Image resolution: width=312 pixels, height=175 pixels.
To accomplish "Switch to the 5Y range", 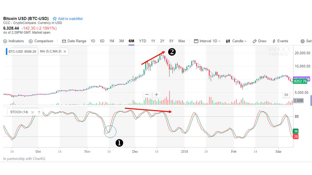I will tap(171, 41).
